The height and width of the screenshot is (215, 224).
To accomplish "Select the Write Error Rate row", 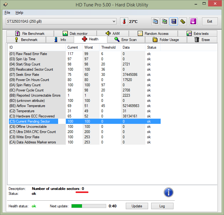I will [x=85, y=137].
